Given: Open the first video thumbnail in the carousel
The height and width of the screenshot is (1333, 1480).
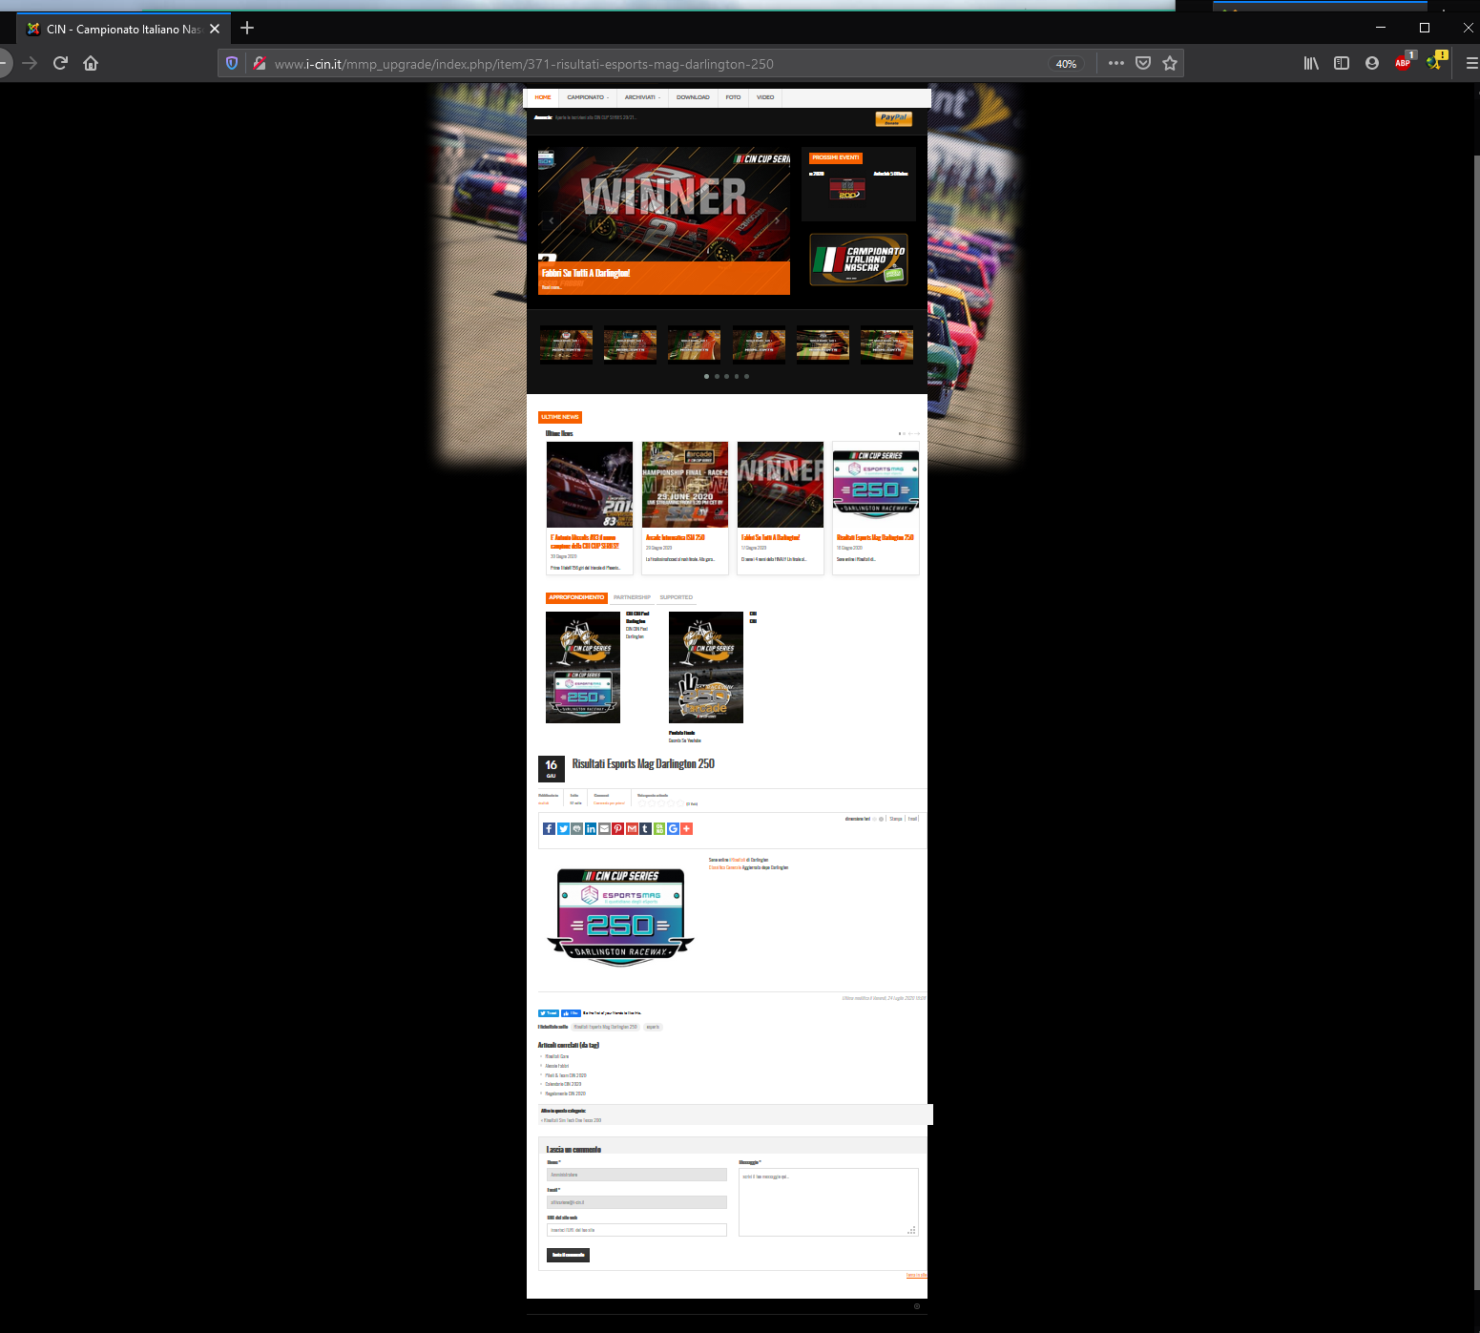Looking at the screenshot, I should click(566, 344).
